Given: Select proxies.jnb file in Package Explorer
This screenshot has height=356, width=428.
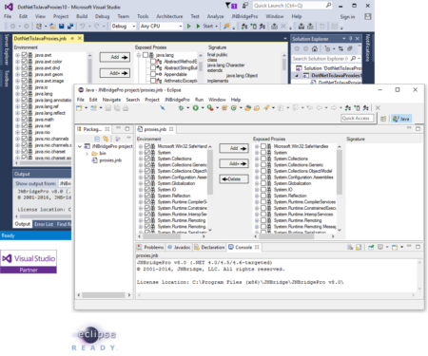Looking at the screenshot, I should pyautogui.click(x=107, y=160).
